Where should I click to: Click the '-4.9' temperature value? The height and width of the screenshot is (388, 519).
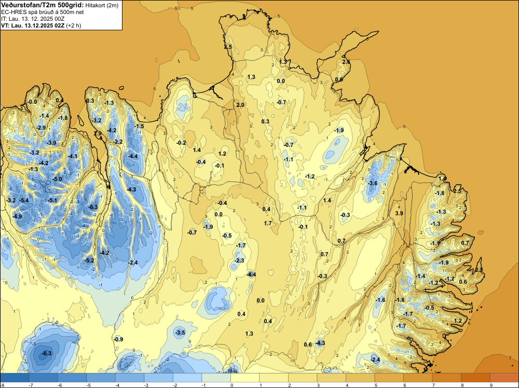coord(17,216)
